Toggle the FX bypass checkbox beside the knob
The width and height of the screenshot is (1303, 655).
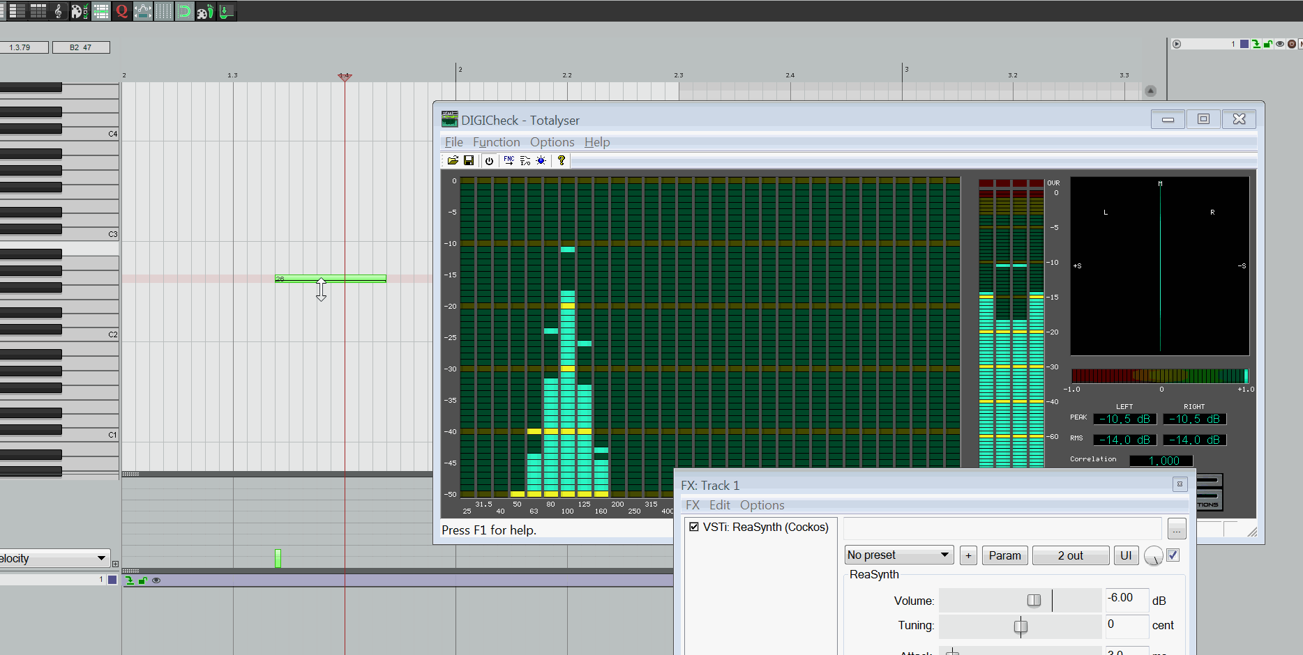tap(1173, 555)
